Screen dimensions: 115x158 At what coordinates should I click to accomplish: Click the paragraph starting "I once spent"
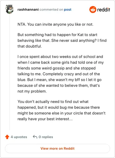tap(61, 74)
